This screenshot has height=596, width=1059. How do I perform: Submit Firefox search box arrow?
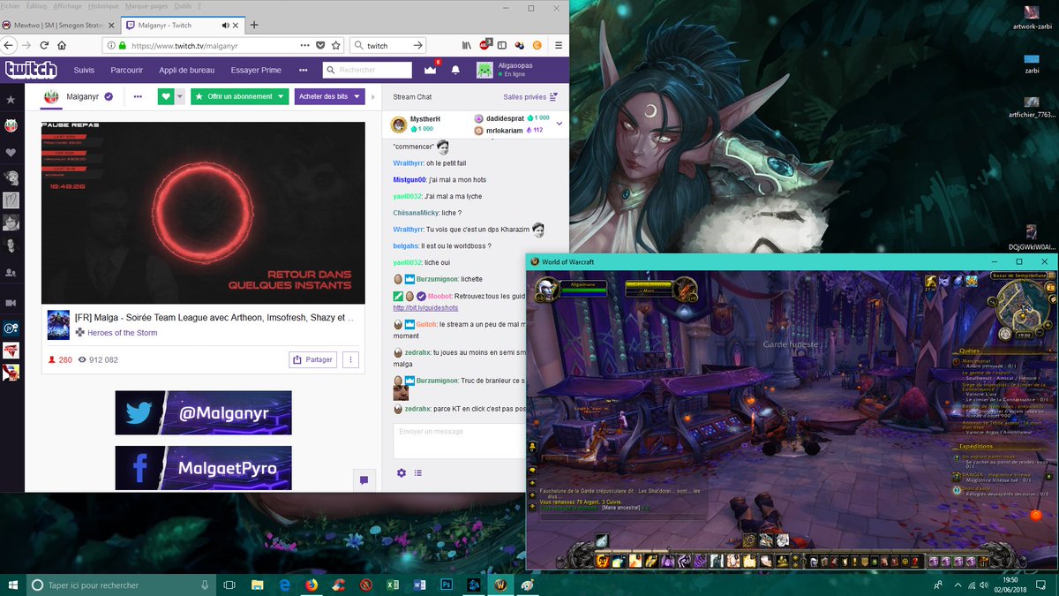pos(418,45)
